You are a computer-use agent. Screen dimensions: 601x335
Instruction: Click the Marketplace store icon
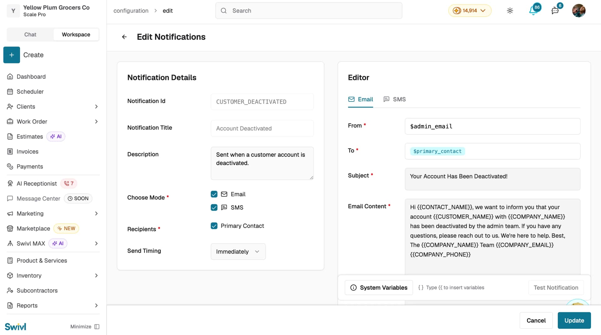pyautogui.click(x=10, y=229)
